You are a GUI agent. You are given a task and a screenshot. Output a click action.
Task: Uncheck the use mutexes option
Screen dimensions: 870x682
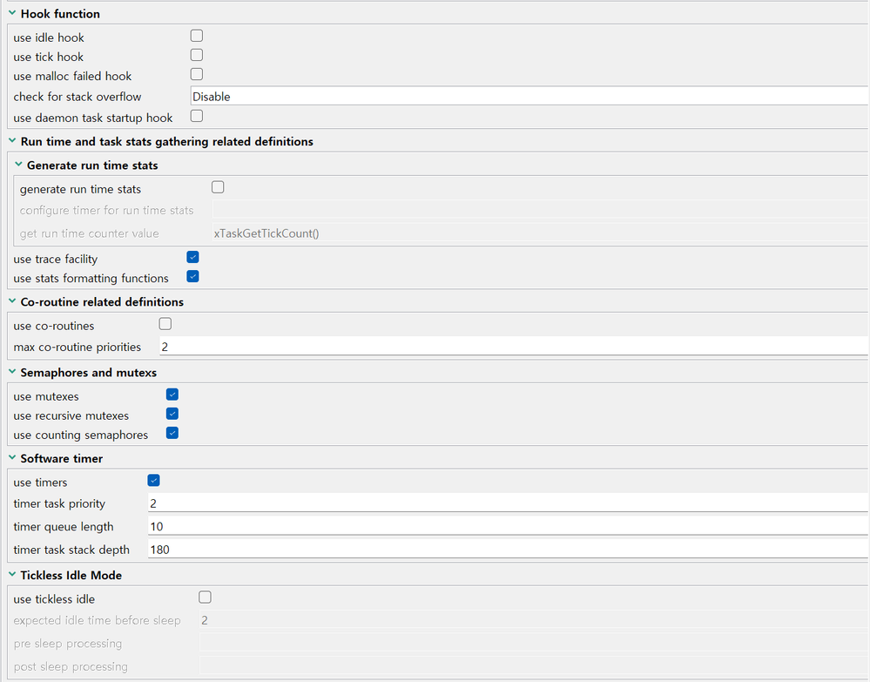[x=172, y=395]
